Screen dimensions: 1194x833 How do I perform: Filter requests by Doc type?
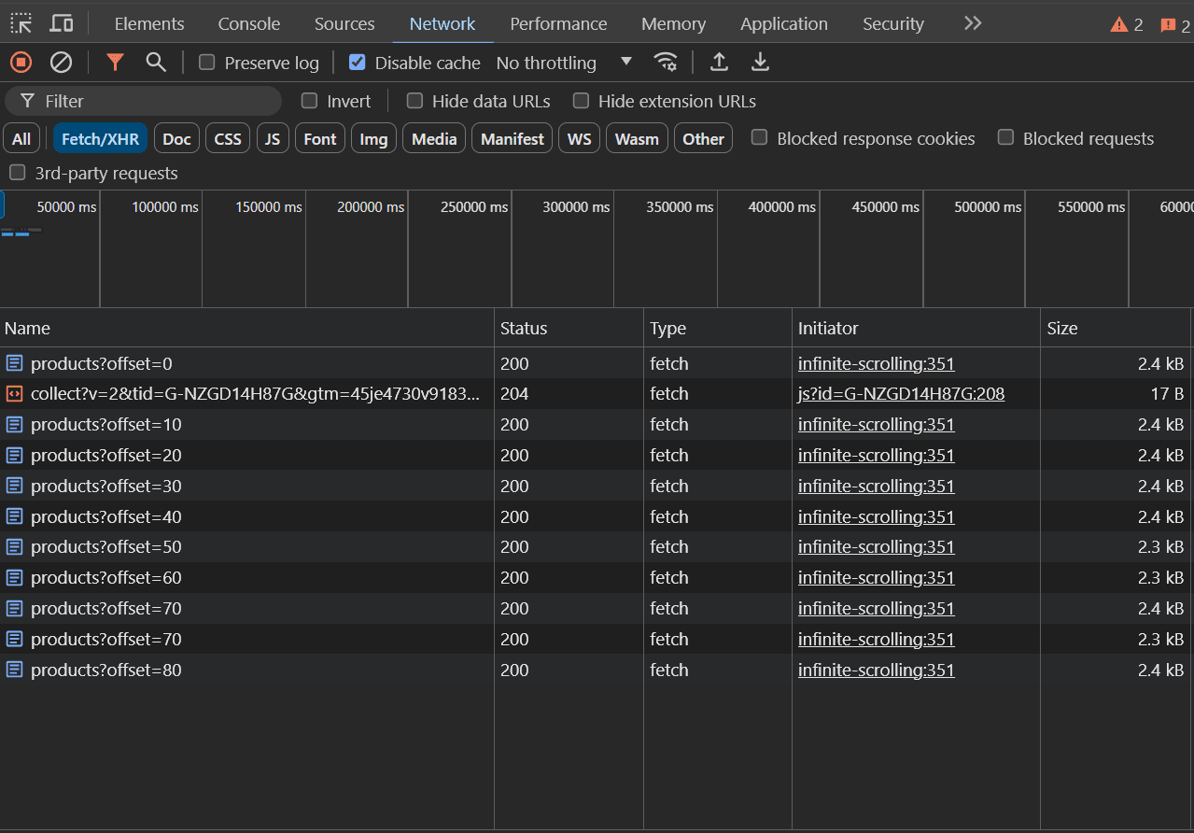(176, 139)
